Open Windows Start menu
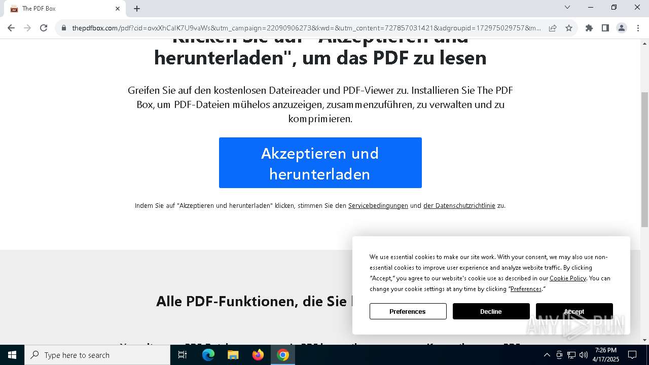The height and width of the screenshot is (365, 649). click(12, 355)
